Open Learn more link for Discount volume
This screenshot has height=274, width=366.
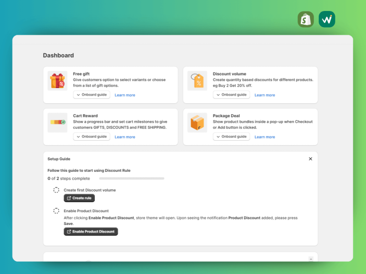click(264, 95)
